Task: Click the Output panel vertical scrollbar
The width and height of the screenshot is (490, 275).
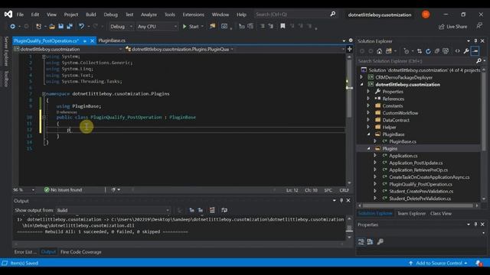Action: point(349,228)
